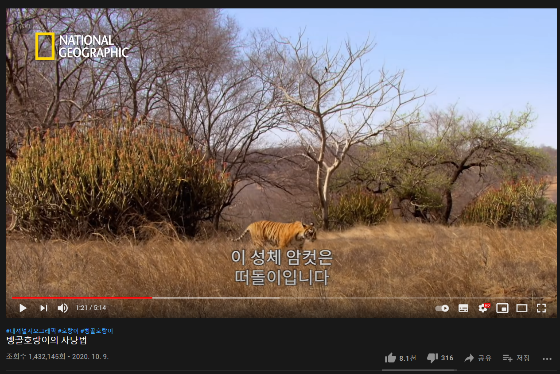560x374 pixels.
Task: Click the 1:21 / 5:14 time display
Action: pos(91,308)
